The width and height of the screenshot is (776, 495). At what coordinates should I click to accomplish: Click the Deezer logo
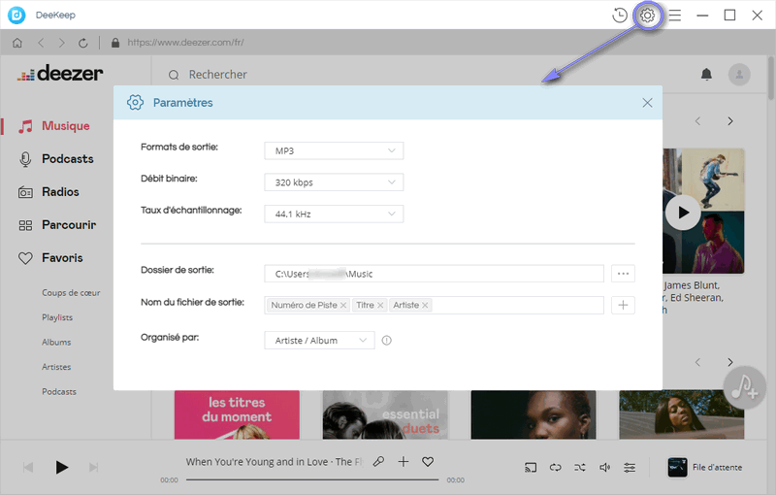pos(60,74)
